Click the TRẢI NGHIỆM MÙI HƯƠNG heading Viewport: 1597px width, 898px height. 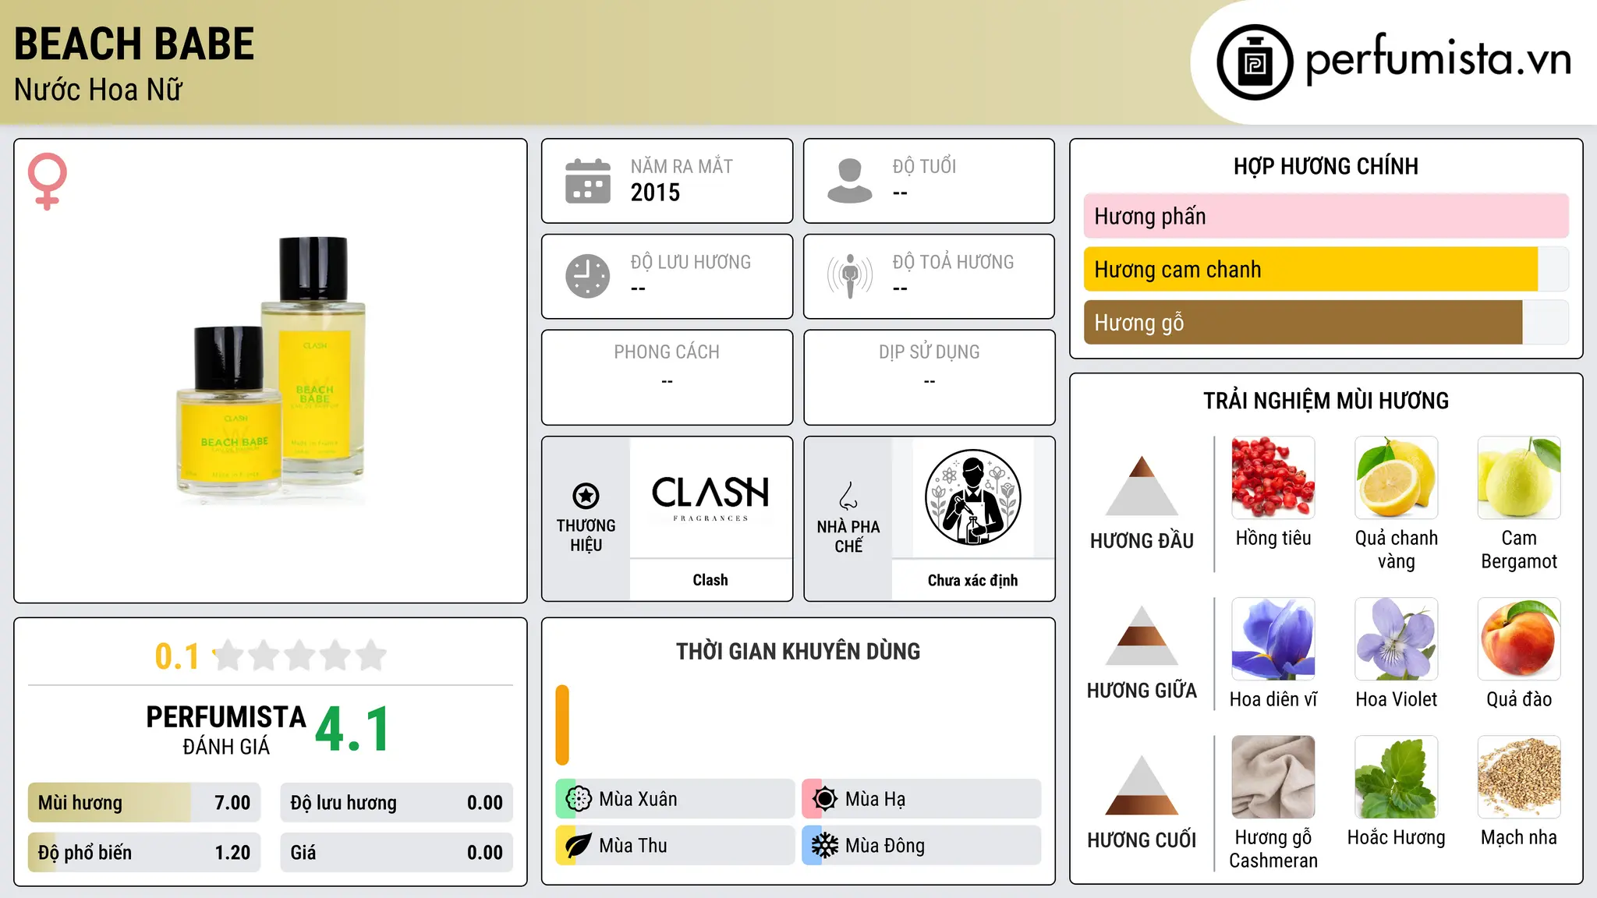tap(1326, 401)
